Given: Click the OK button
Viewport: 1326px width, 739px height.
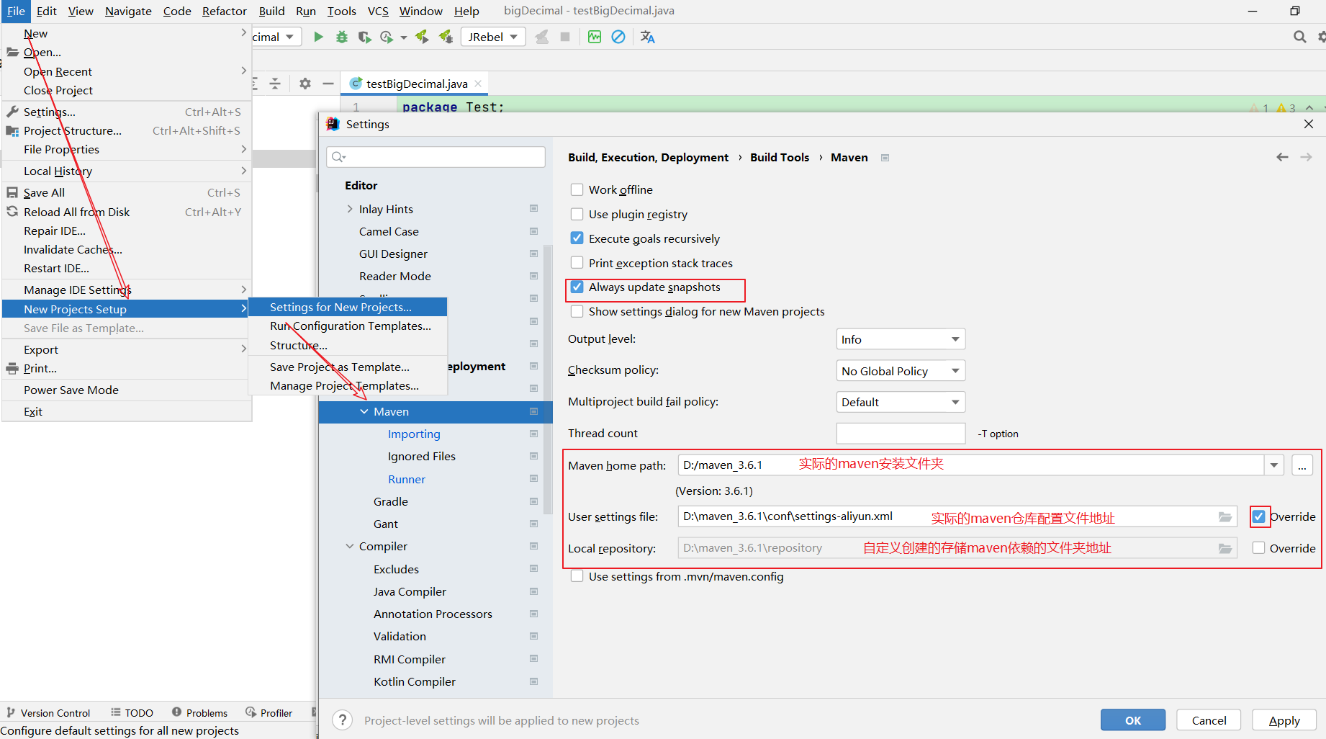Looking at the screenshot, I should point(1133,720).
